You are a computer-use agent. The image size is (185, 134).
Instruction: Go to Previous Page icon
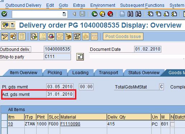click(x=158, y=14)
